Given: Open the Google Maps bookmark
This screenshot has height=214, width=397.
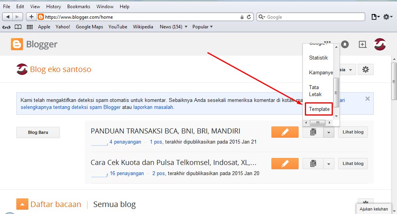Looking at the screenshot, I should pyautogui.click(x=89, y=27).
